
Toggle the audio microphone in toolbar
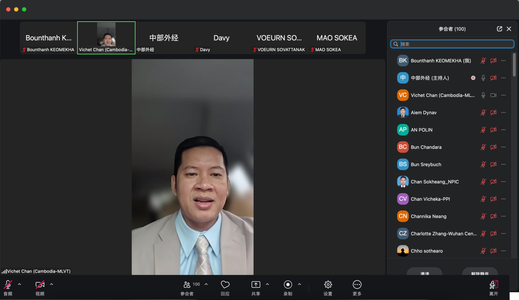point(8,285)
